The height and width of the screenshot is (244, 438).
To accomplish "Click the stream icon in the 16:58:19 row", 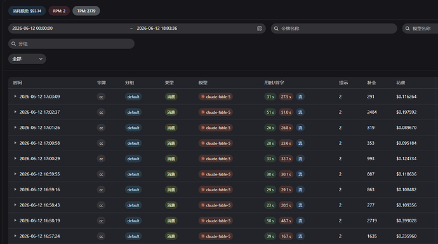I will coord(300,220).
